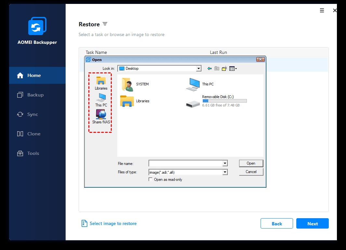Go to the Clone section in sidebar
The height and width of the screenshot is (250, 346).
(34, 134)
